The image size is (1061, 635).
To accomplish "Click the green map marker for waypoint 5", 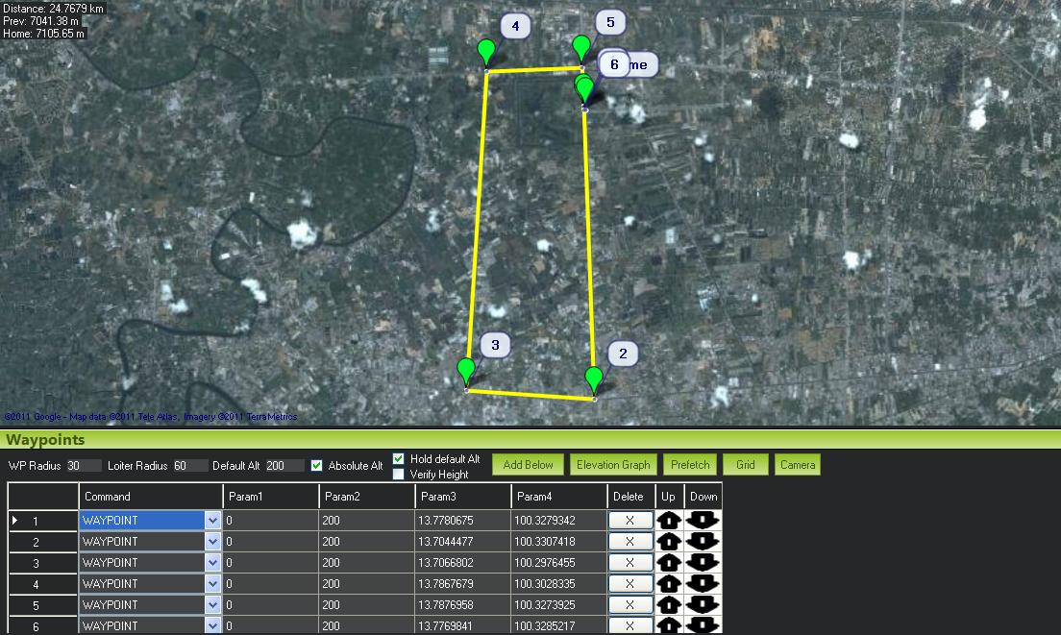I will pos(580,47).
